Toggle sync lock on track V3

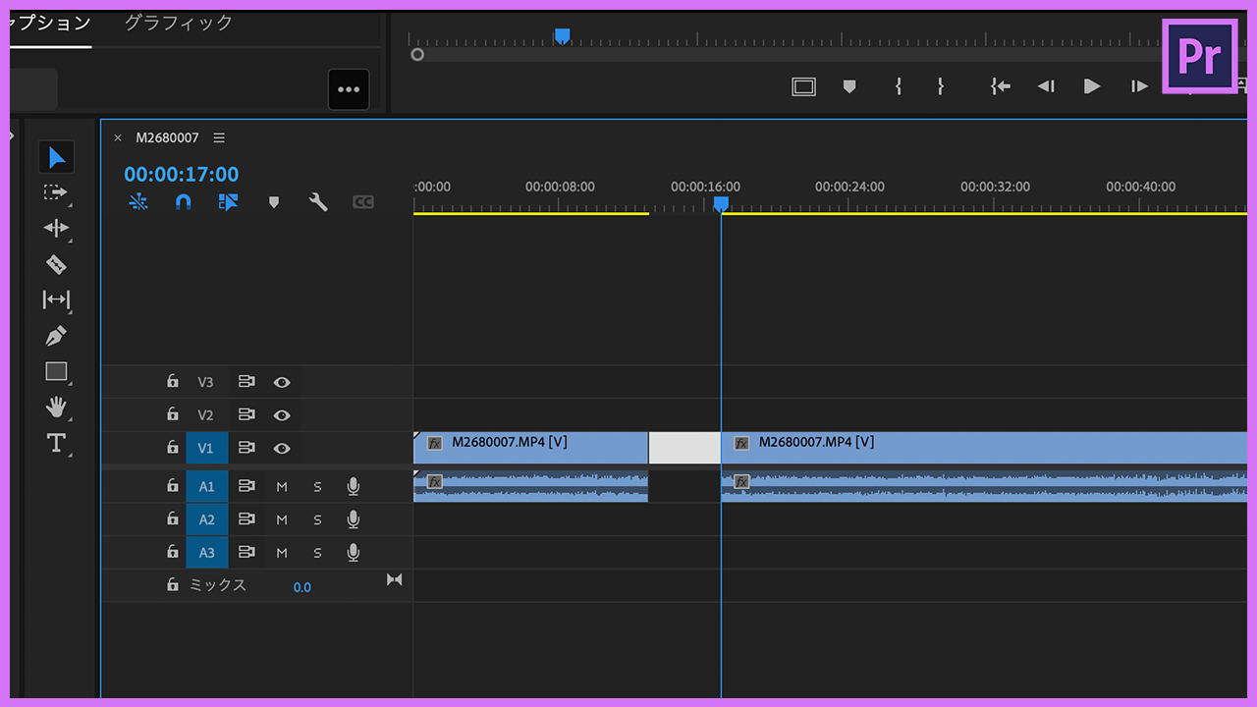click(x=246, y=382)
